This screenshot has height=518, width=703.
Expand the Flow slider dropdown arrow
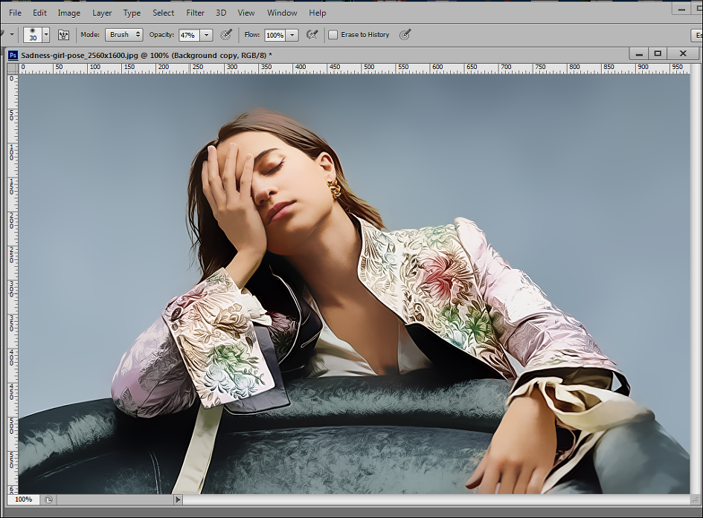[292, 35]
